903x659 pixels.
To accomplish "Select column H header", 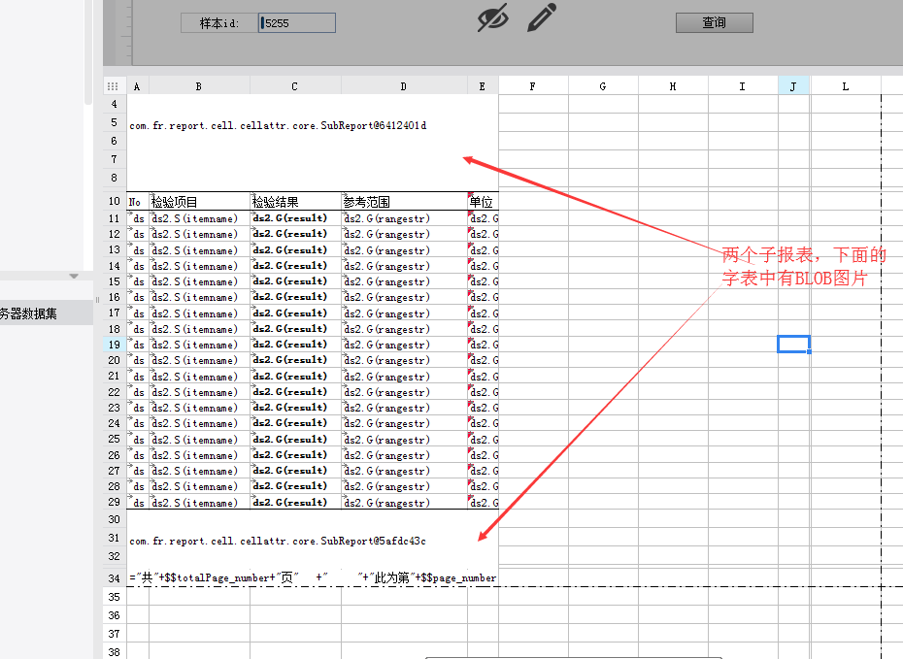I will point(673,86).
